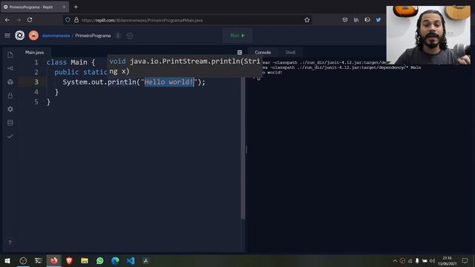Select the PrimeiroPrograma - Replit browser tab
The height and width of the screenshot is (267, 475).
35,7
